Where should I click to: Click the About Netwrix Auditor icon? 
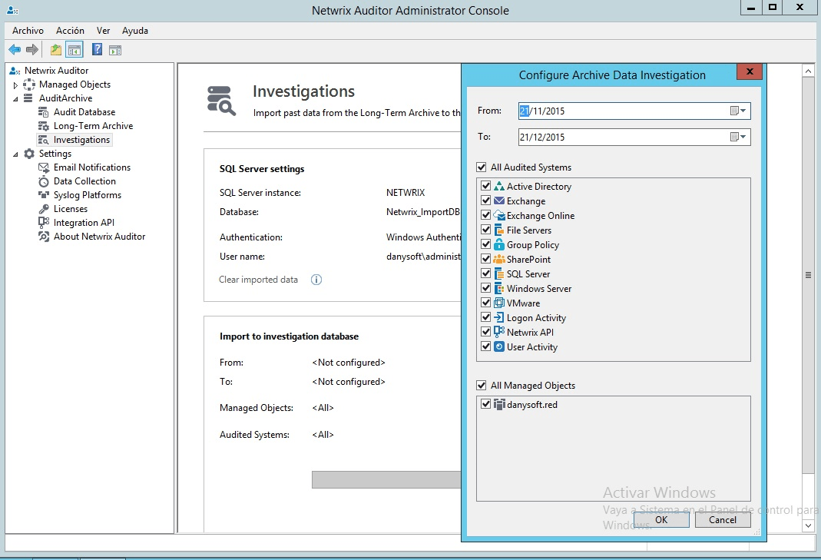[44, 237]
